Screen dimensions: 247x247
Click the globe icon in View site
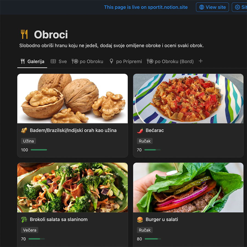coord(201,7)
